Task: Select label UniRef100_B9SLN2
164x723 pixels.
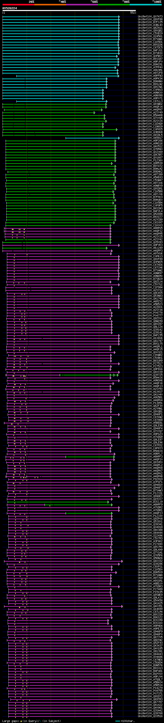Action: coord(150,84)
